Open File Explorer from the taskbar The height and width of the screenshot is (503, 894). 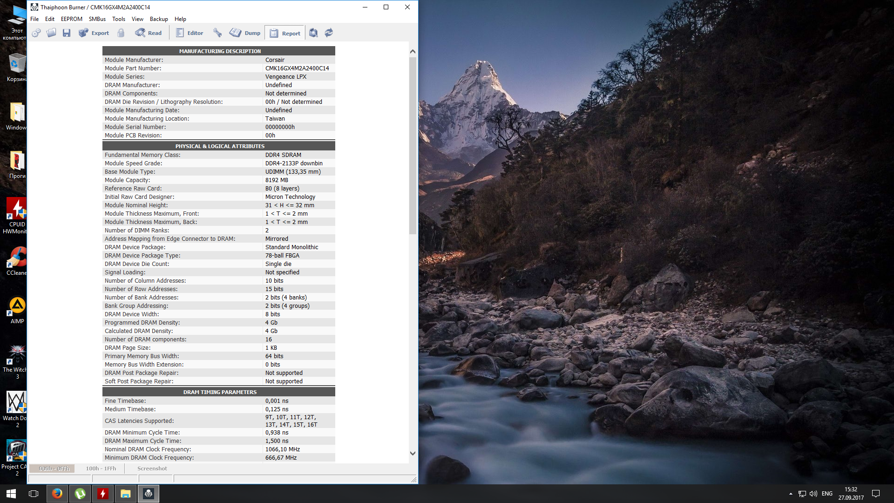pos(126,493)
